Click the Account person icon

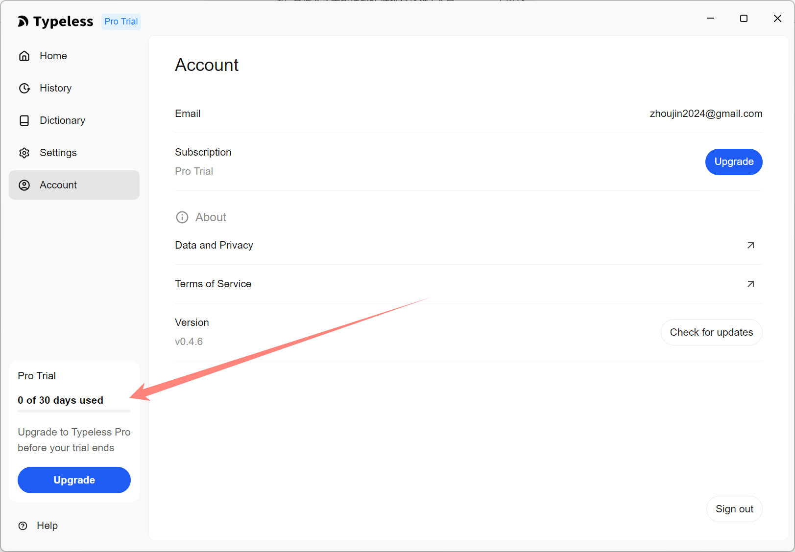[24, 185]
